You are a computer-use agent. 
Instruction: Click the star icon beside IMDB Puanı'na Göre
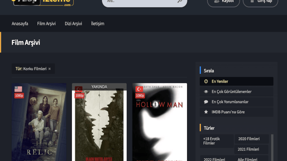pos(206,112)
